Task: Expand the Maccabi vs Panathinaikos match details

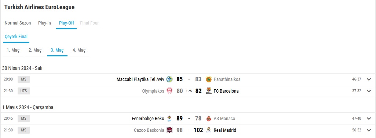Action: coord(369,79)
